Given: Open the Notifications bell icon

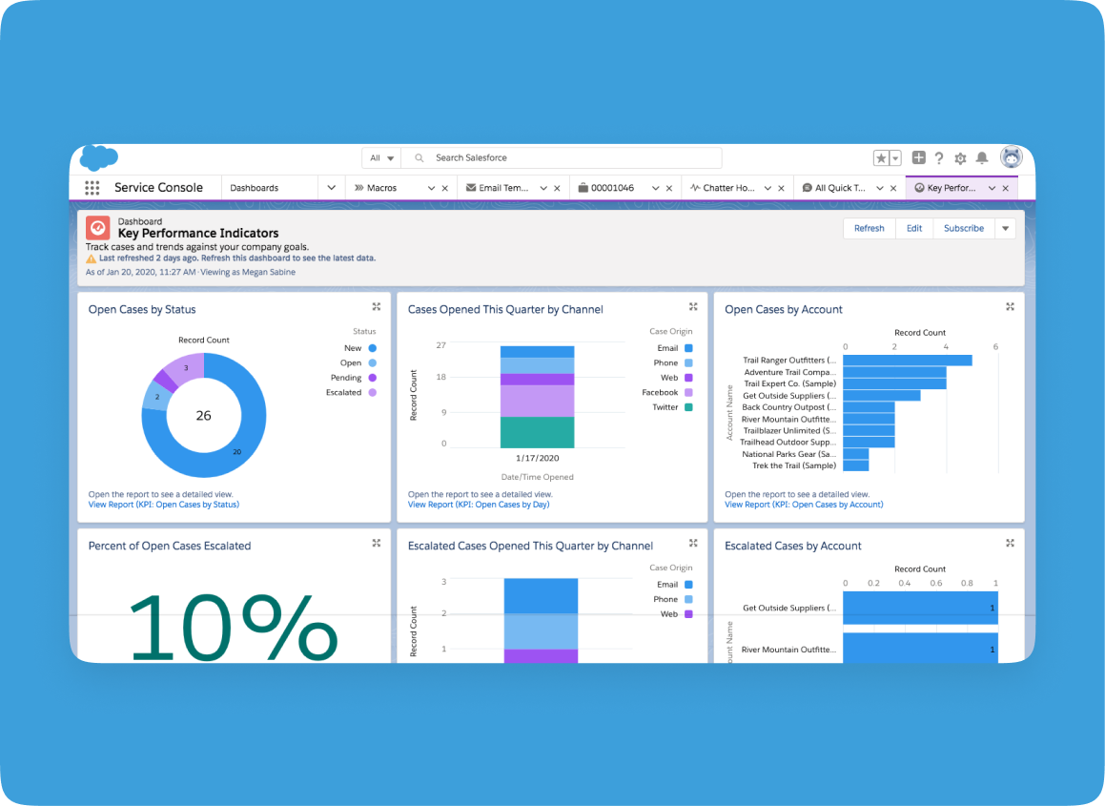Looking at the screenshot, I should (x=981, y=158).
